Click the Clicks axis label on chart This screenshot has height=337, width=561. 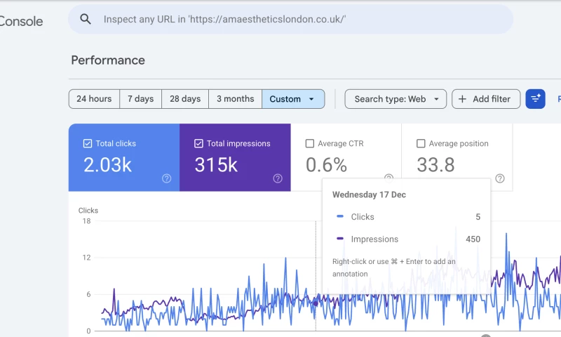88,211
